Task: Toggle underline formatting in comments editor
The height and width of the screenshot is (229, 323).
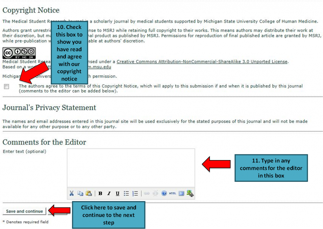Action: [117, 193]
